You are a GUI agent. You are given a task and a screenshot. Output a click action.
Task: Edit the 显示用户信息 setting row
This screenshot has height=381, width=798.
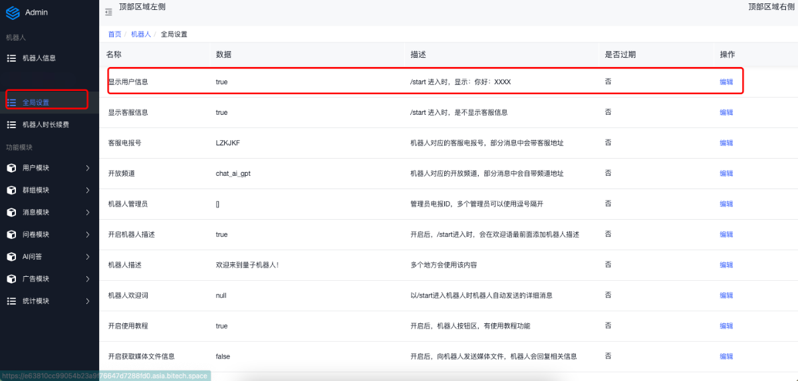(726, 82)
